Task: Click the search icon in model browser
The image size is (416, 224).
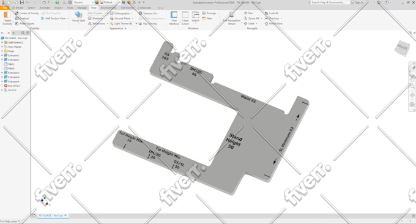Action: click(23, 33)
